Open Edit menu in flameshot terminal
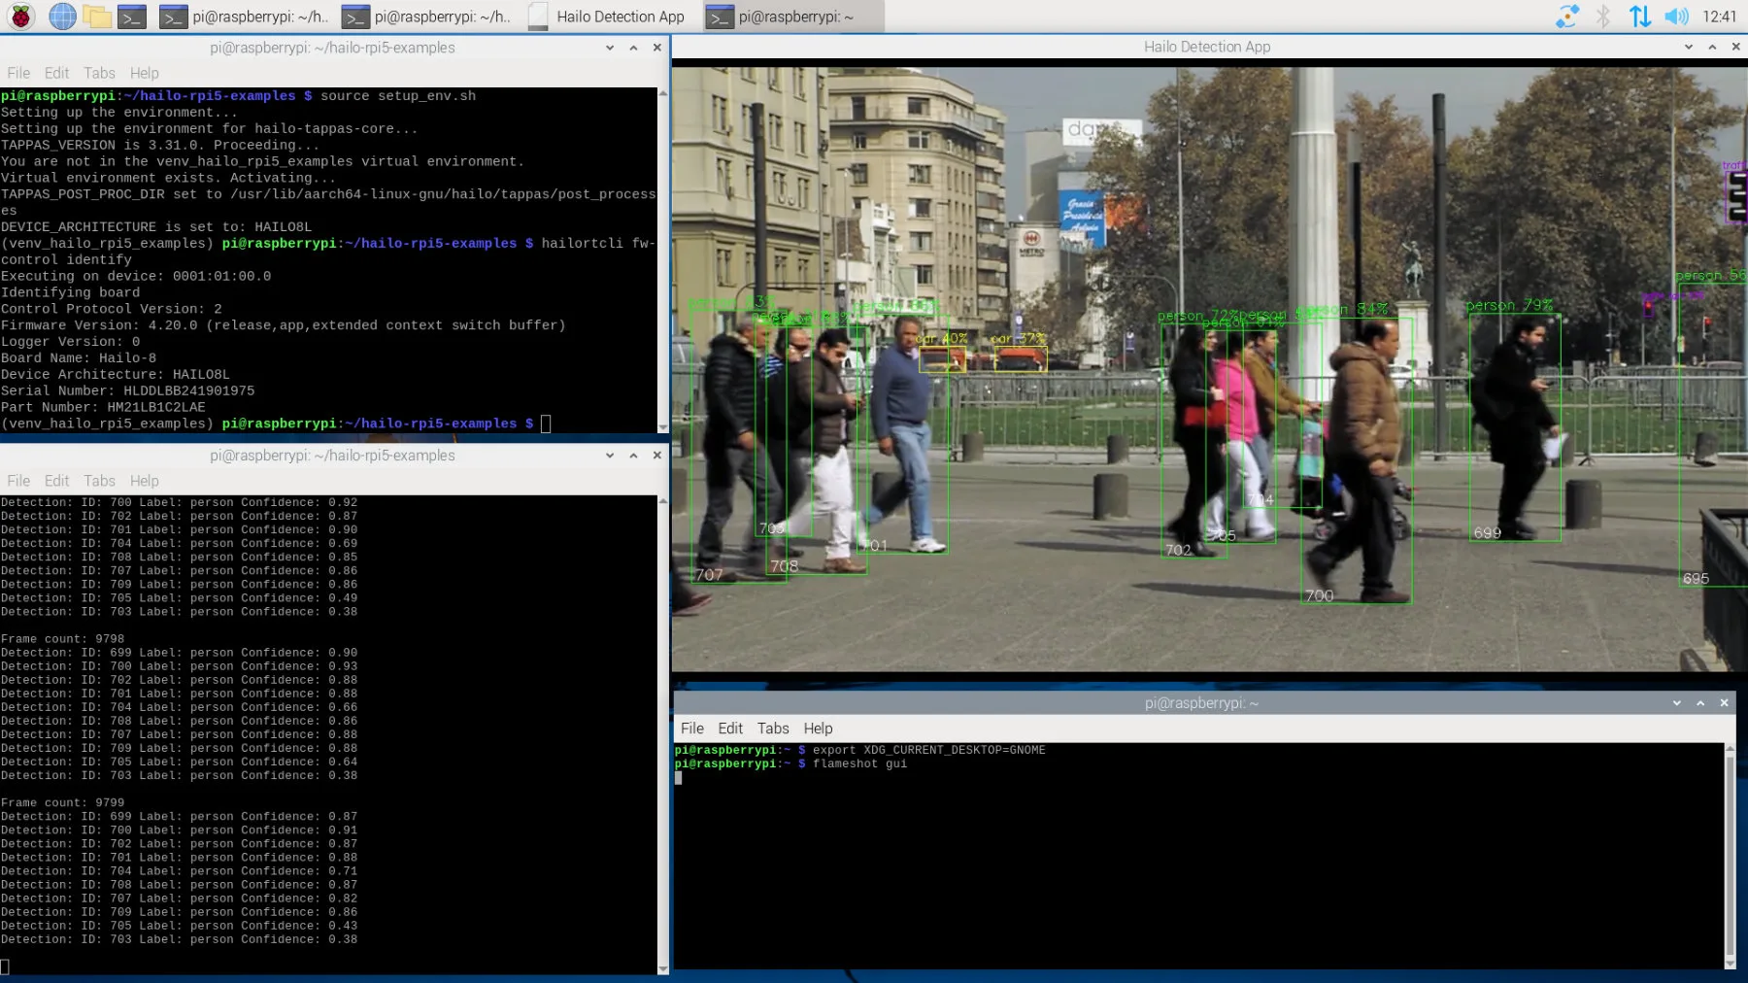The image size is (1748, 983). [730, 729]
